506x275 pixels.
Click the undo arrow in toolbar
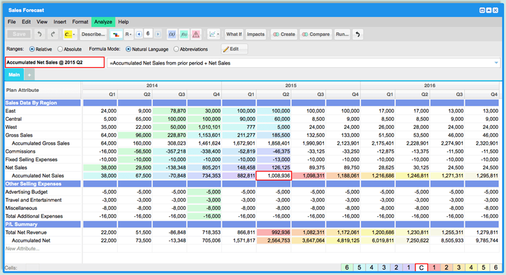pyautogui.click(x=40, y=34)
